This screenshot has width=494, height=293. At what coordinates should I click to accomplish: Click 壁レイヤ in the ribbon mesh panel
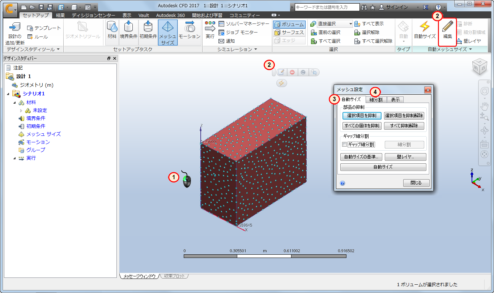(469, 41)
